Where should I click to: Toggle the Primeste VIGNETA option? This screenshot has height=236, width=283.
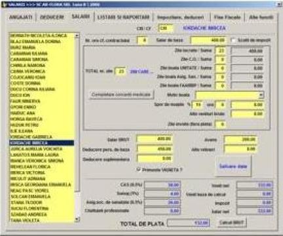pos(138,169)
